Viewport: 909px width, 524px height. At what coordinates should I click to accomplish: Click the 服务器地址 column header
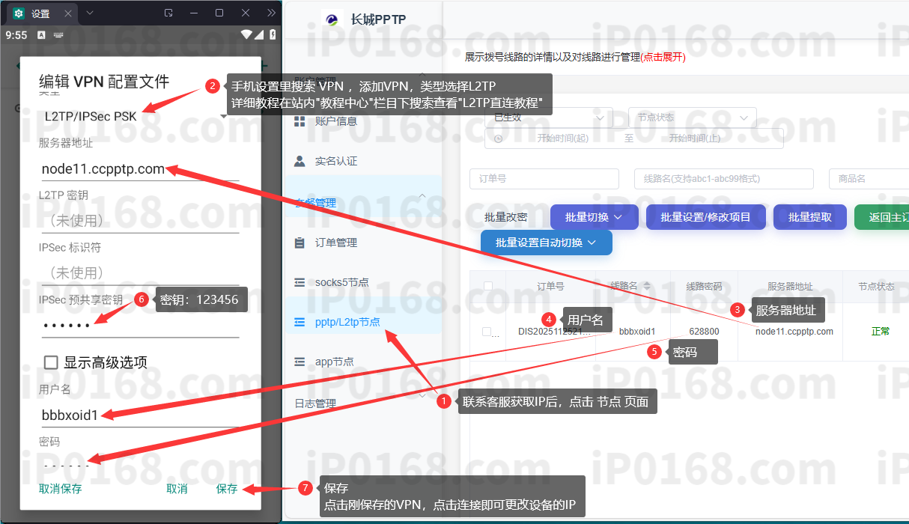[x=790, y=287]
